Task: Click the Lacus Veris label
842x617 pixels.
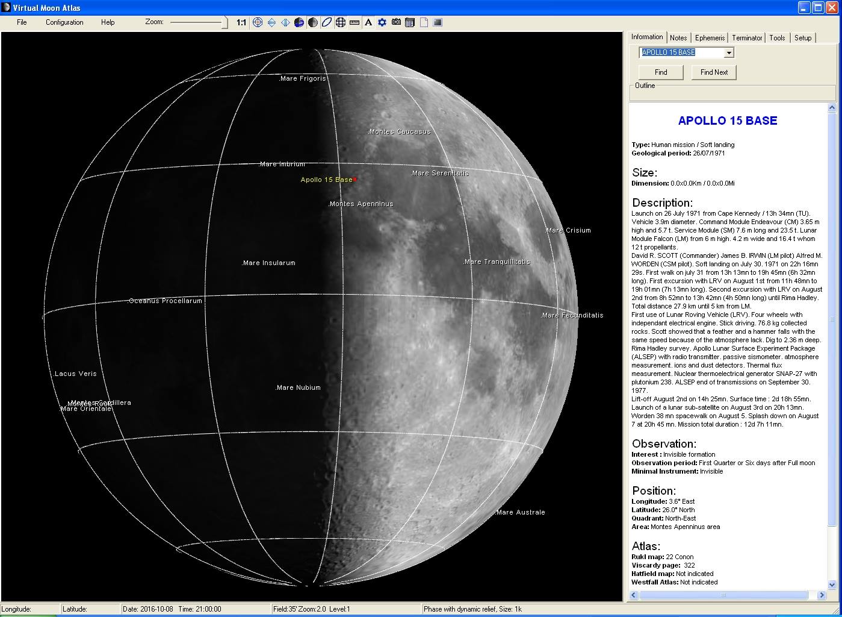Action: click(75, 374)
